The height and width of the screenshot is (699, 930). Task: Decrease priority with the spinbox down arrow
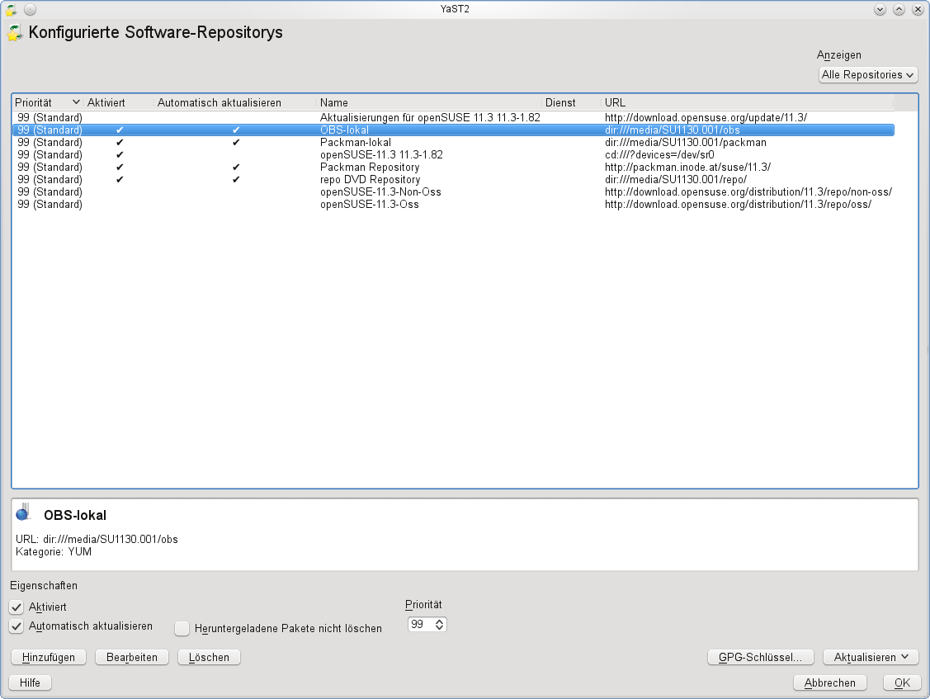(x=440, y=627)
